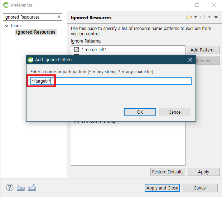Go back with the yellow arrow icon
The height and width of the screenshot is (197, 222).
click(x=189, y=17)
